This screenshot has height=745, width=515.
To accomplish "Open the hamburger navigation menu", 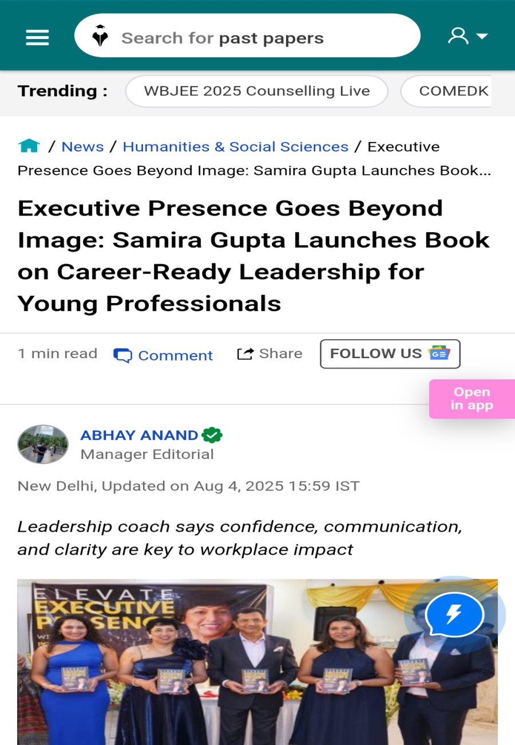I will coord(37,37).
